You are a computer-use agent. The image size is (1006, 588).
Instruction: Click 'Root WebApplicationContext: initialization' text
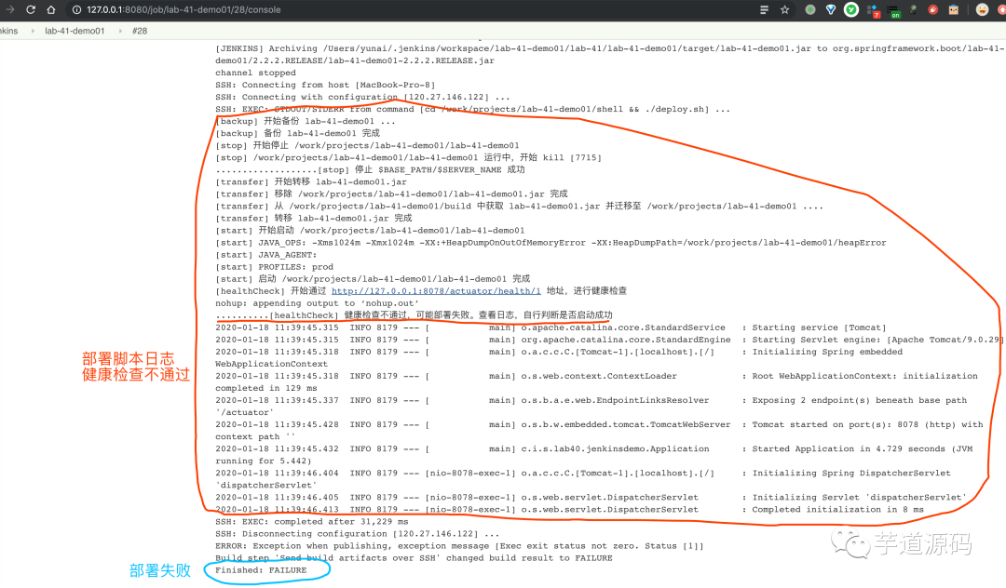(x=864, y=375)
